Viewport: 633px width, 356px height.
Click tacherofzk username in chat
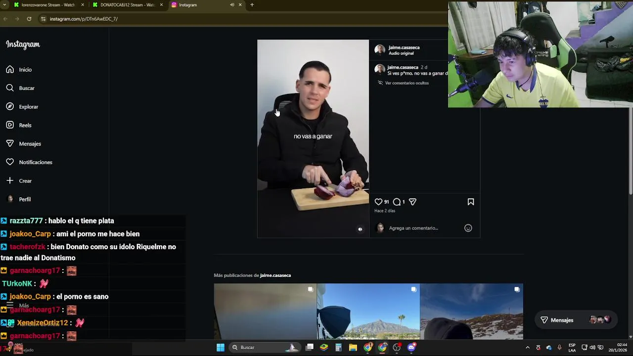pos(27,247)
